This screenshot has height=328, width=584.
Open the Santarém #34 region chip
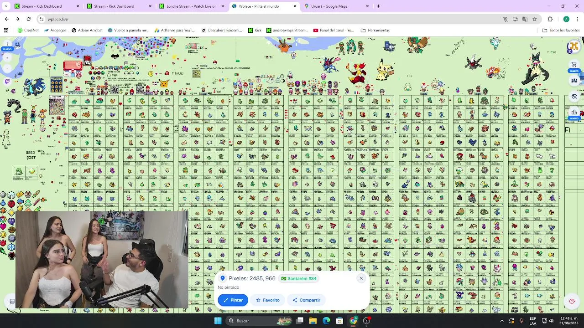tap(299, 278)
